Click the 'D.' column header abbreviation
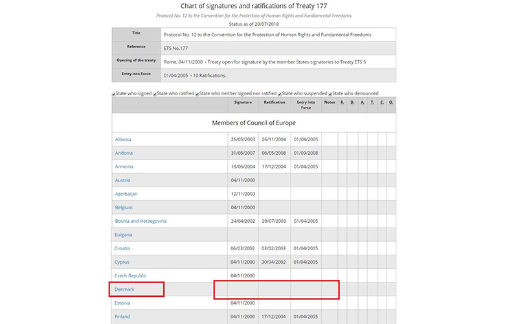 tap(352, 102)
